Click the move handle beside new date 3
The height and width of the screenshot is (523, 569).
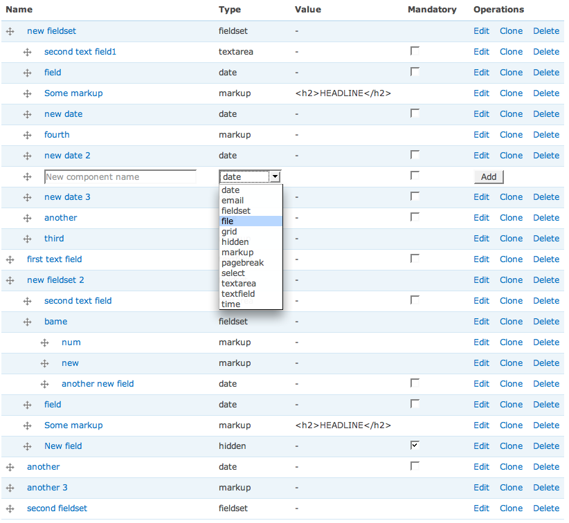tap(27, 197)
